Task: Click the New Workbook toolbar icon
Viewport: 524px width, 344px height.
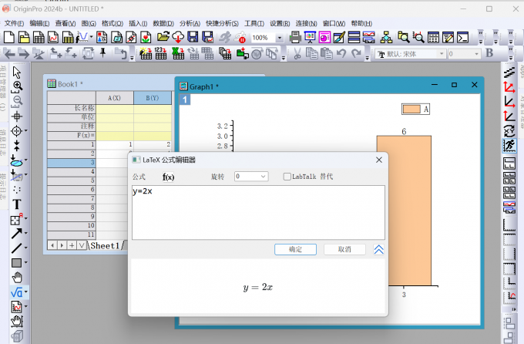Action: click(39, 37)
